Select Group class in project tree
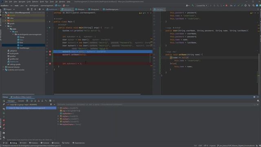 pyautogui.click(x=22, y=37)
